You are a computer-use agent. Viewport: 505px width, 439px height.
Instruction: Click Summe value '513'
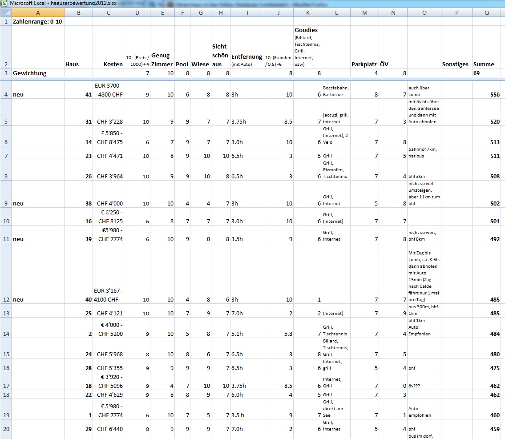486,136
